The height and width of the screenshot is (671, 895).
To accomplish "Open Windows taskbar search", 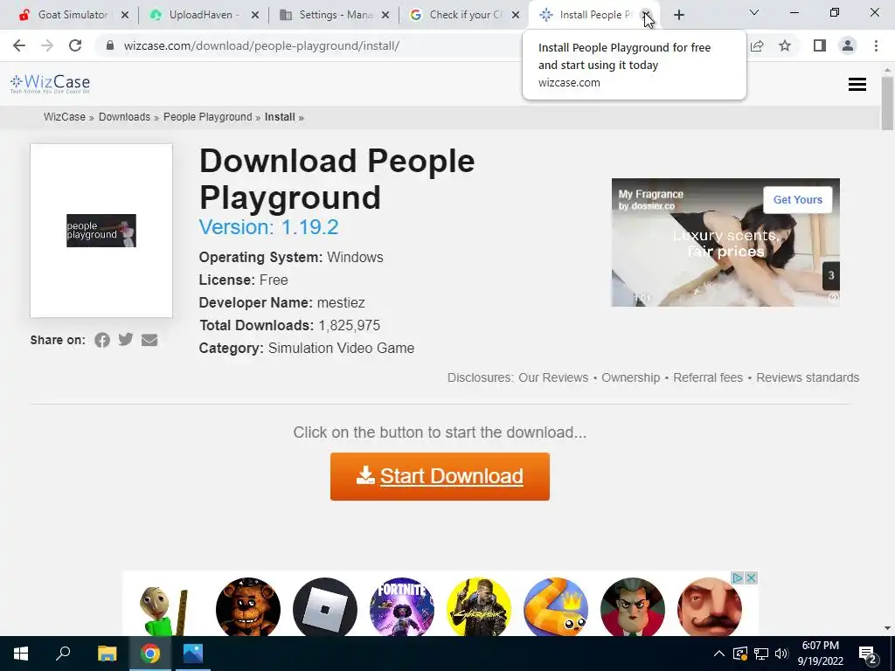I will pyautogui.click(x=63, y=654).
